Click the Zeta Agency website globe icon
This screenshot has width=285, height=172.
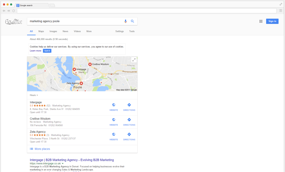114,134
